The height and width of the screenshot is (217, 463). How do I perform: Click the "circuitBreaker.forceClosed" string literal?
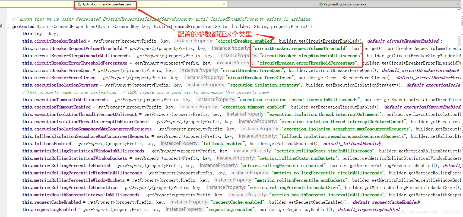click(260, 78)
